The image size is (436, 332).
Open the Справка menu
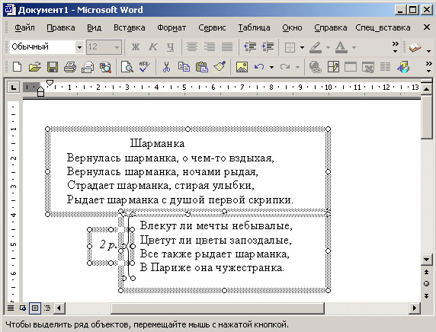(x=331, y=27)
